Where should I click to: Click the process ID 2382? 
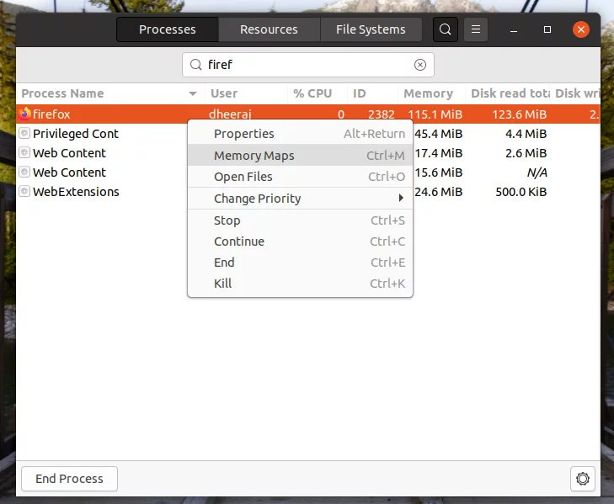click(x=382, y=114)
